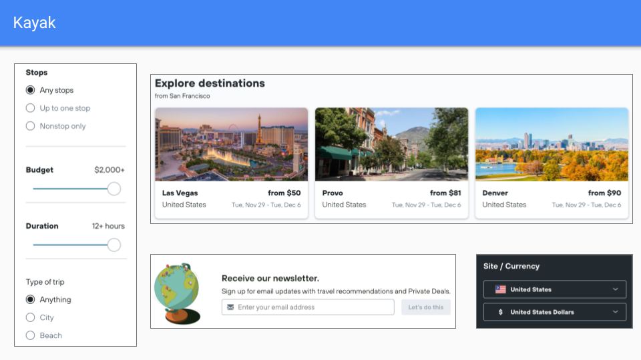Image resolution: width=641 pixels, height=360 pixels.
Task: Click the Kayak logo title
Action: [x=34, y=23]
